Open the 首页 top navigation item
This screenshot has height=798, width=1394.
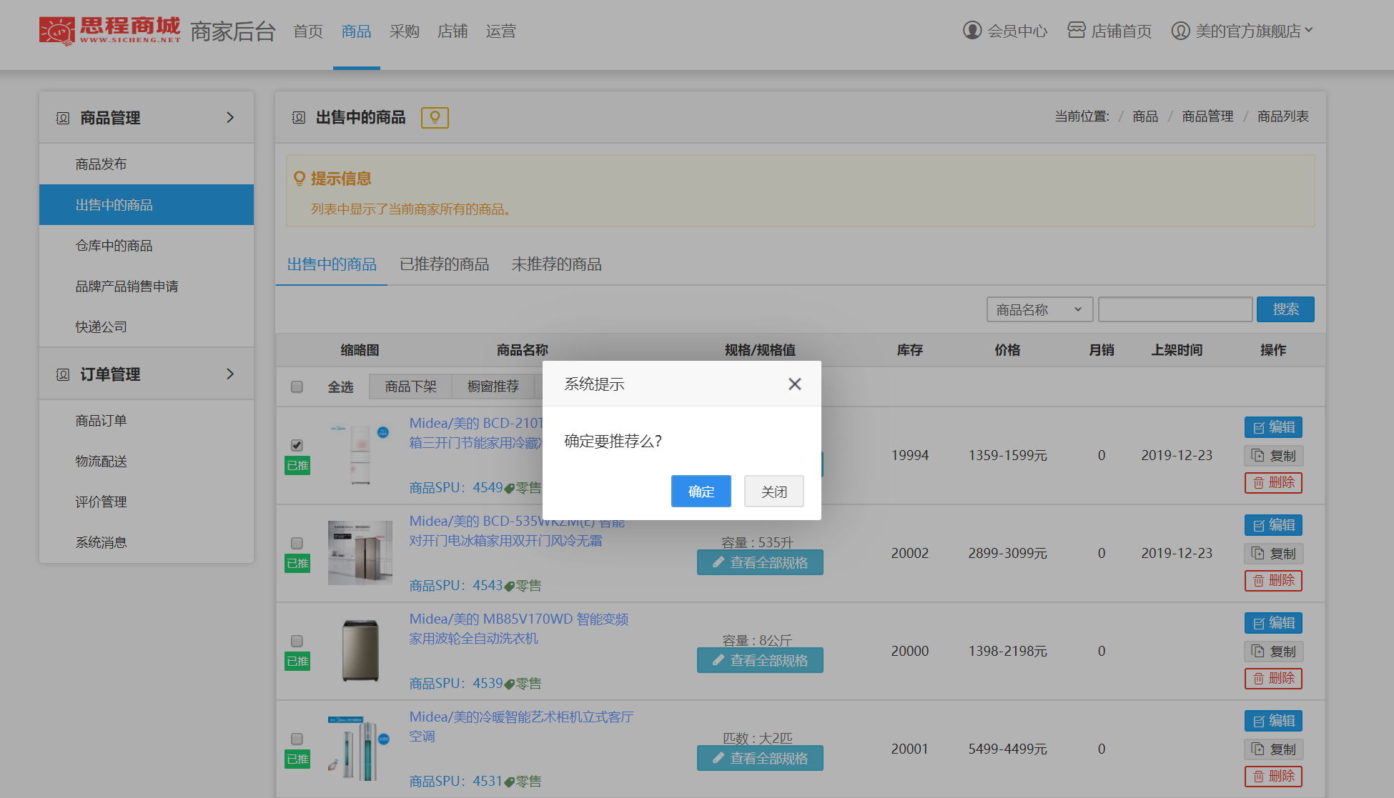(308, 31)
